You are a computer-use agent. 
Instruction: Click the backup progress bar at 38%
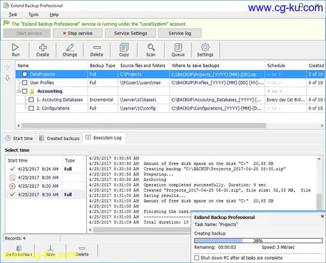tap(259, 241)
